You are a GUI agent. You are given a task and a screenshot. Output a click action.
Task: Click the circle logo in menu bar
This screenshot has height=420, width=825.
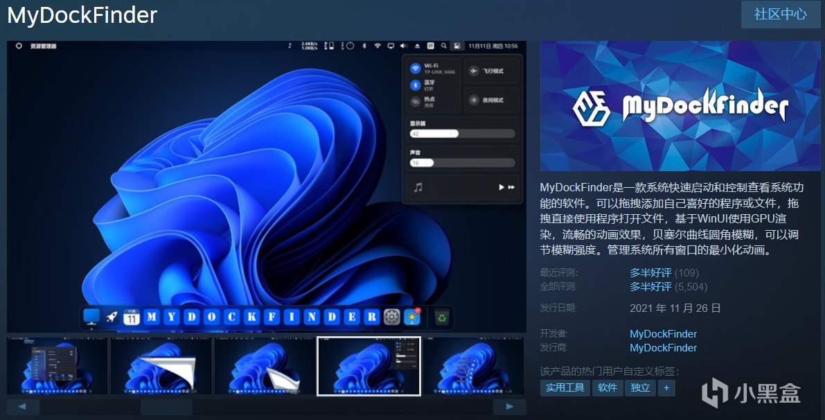point(19,46)
